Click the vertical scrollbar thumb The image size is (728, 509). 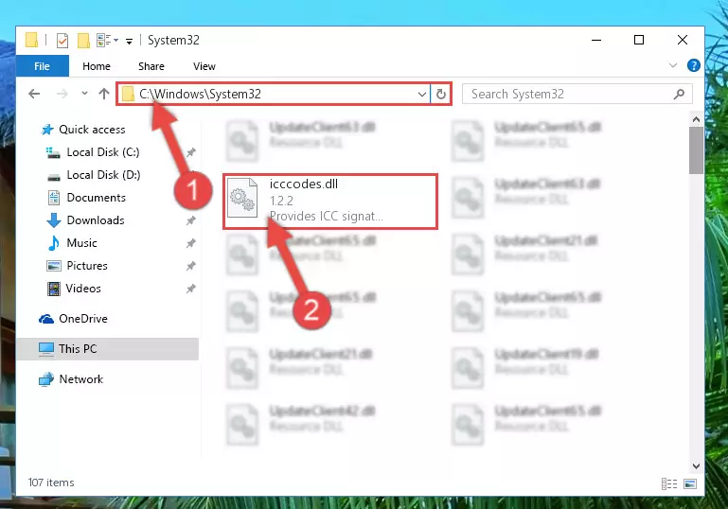pos(696,150)
